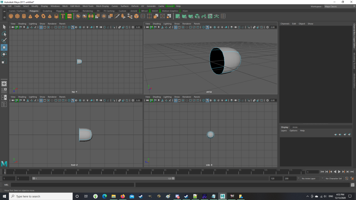Expand the No Character Set dropdown
The width and height of the screenshot is (356, 200).
pyautogui.click(x=334, y=179)
